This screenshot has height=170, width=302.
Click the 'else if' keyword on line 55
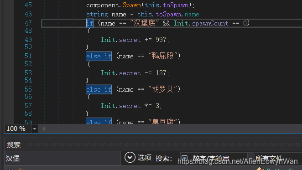pyautogui.click(x=99, y=89)
